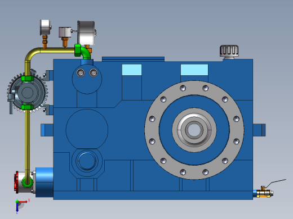This screenshot has width=293, height=219.
Task: Click the blue Z axis of the triad
Action: click(x=17, y=207)
